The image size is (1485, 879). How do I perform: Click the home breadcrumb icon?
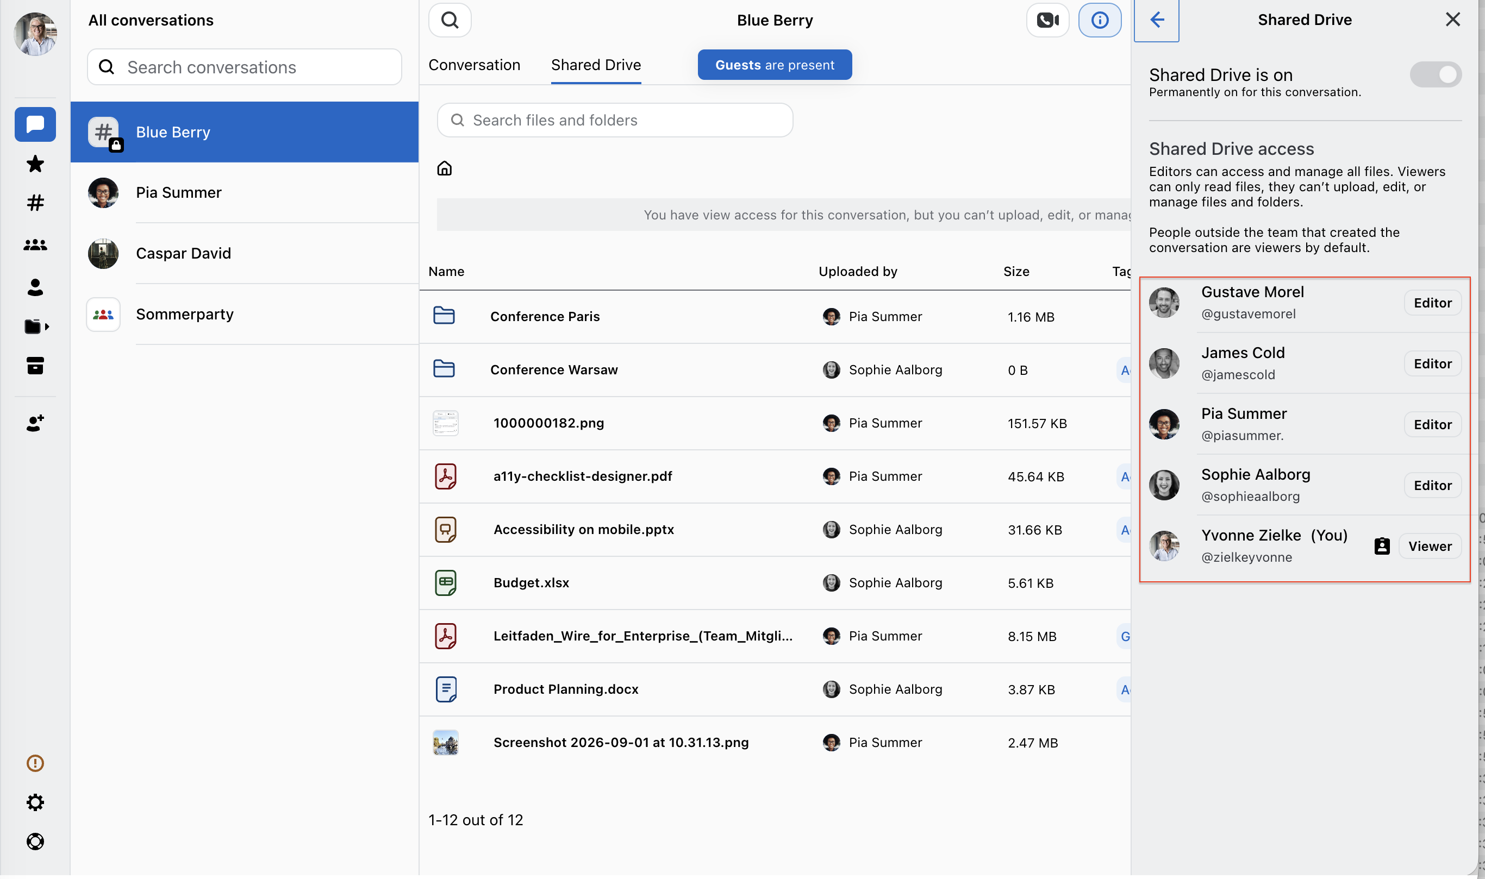coord(444,169)
